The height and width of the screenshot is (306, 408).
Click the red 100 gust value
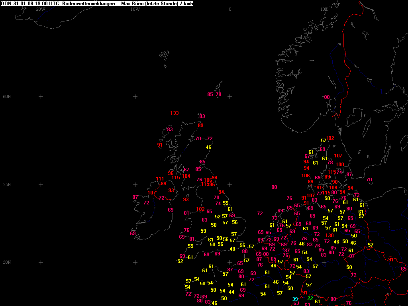(340, 165)
